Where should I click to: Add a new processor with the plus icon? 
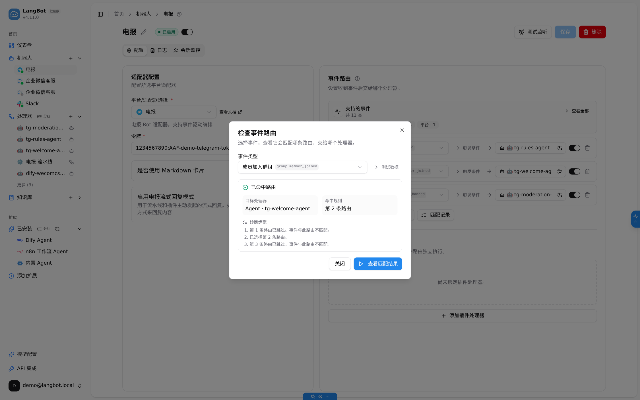(x=71, y=117)
